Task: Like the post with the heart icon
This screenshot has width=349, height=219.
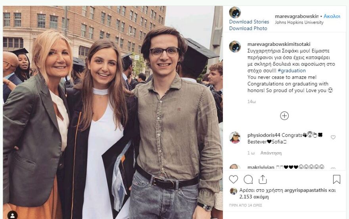Action: [x=234, y=179]
